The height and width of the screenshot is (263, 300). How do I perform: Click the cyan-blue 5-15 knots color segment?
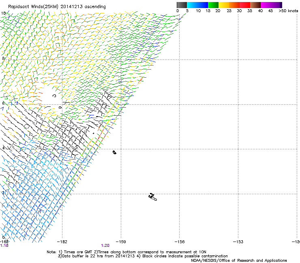(197, 5)
